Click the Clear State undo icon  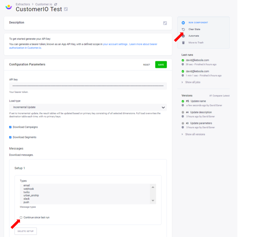[x=183, y=29]
